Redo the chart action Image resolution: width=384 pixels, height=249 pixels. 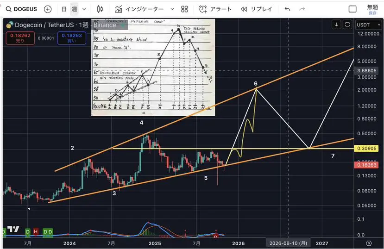point(302,9)
